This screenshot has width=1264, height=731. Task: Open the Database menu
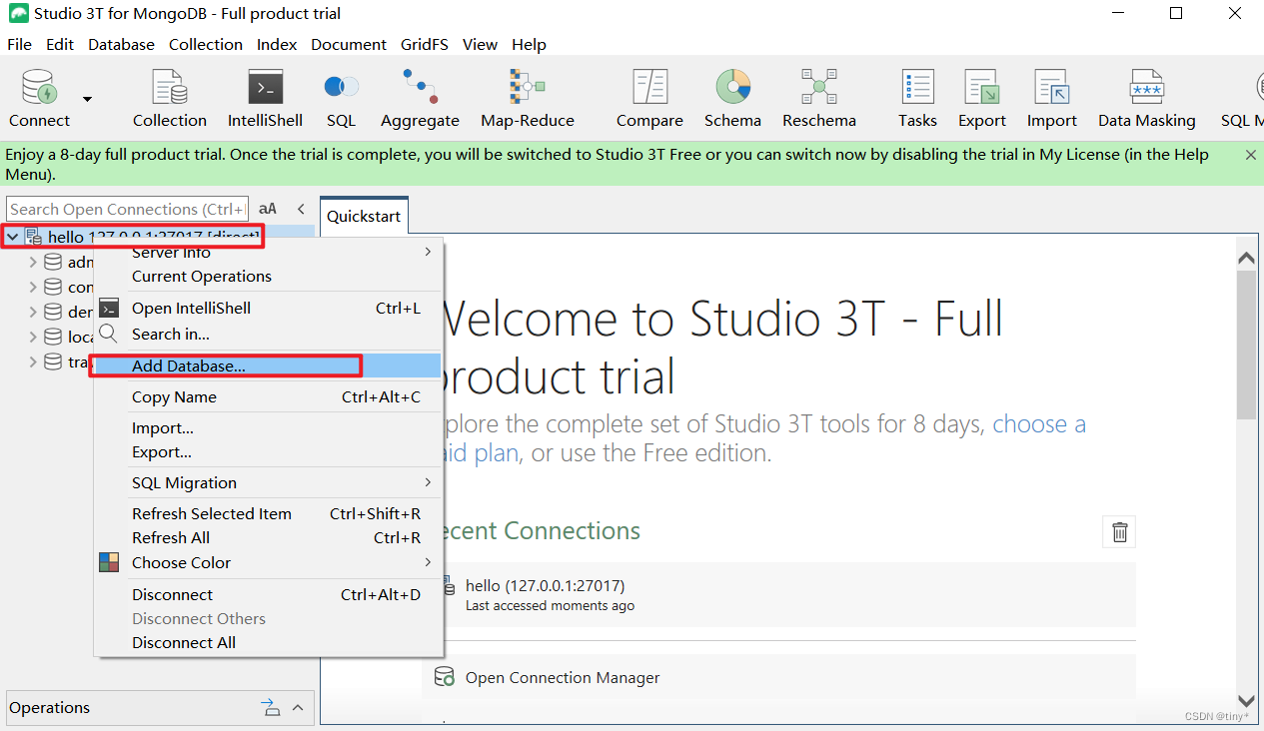(121, 44)
